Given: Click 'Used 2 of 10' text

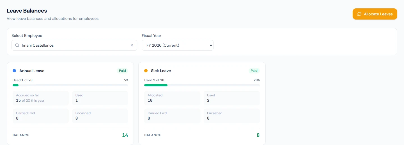Looking at the screenshot, I should pyautogui.click(x=154, y=80).
